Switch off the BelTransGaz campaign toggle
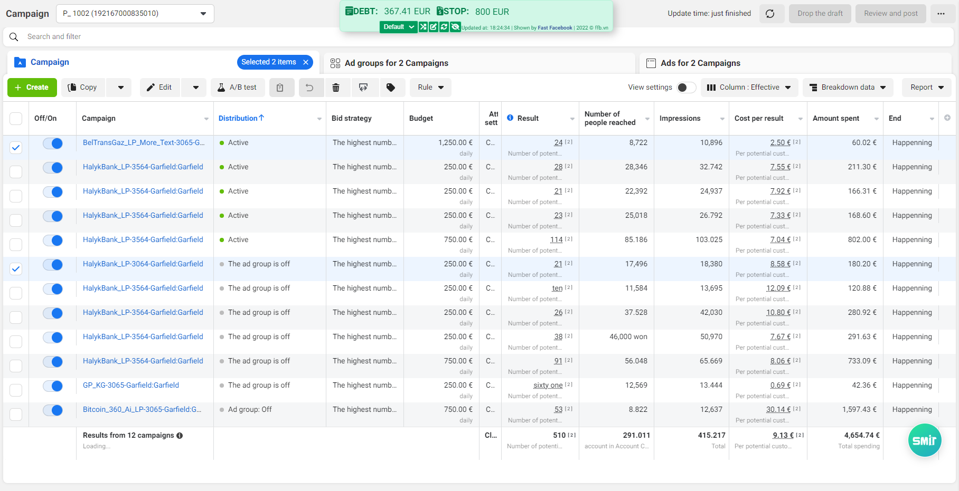Image resolution: width=959 pixels, height=491 pixels. tap(53, 143)
